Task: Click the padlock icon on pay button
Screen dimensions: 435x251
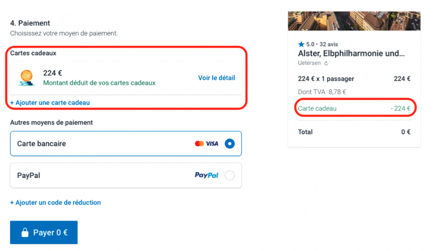Action: [25, 233]
